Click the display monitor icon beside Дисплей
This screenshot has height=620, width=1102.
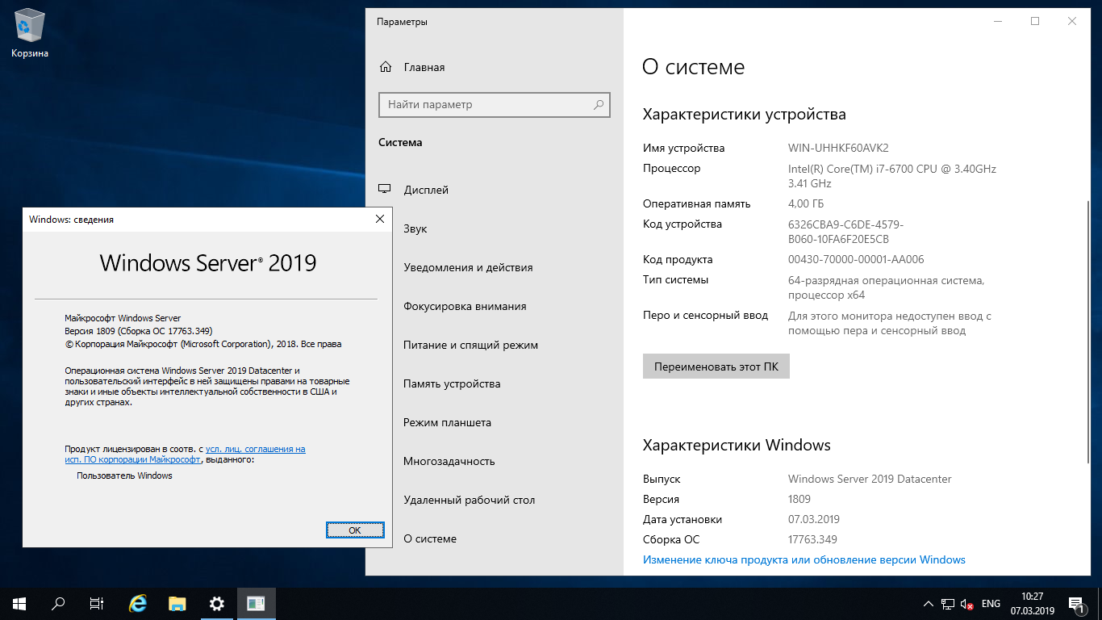385,189
